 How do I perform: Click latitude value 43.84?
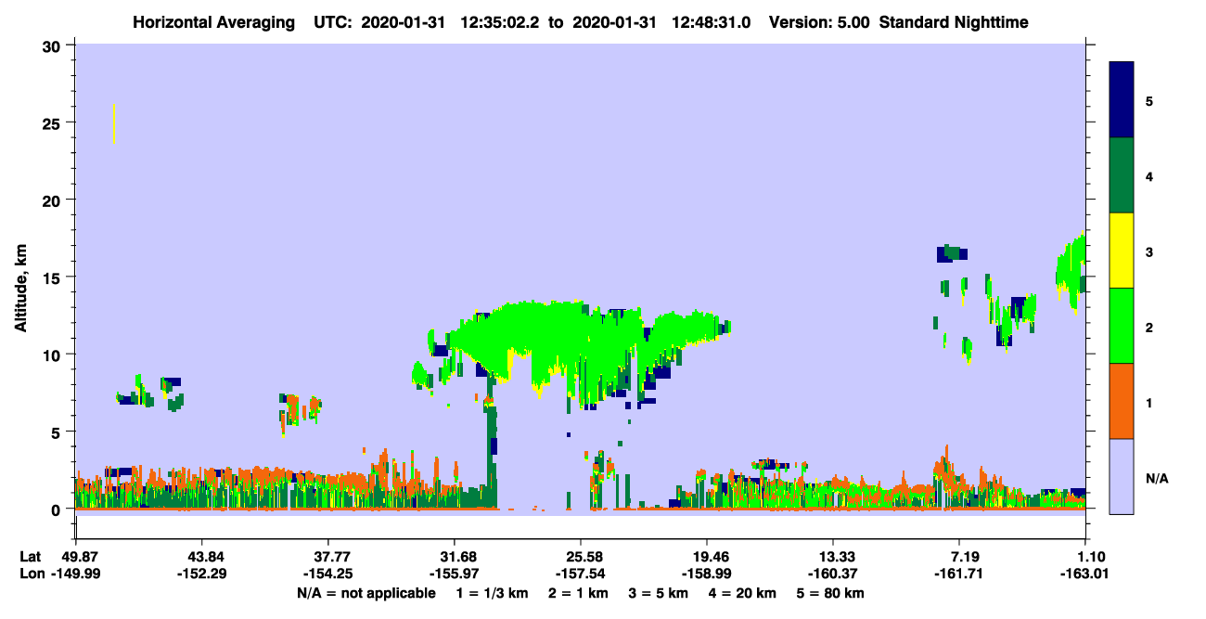[201, 557]
